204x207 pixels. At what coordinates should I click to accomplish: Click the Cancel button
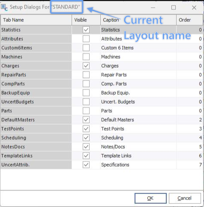tap(185, 198)
